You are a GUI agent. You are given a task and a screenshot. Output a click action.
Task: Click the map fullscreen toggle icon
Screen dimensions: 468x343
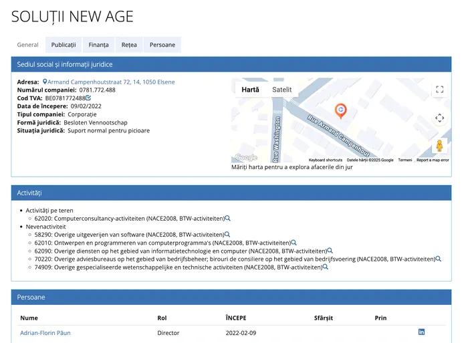coord(439,90)
